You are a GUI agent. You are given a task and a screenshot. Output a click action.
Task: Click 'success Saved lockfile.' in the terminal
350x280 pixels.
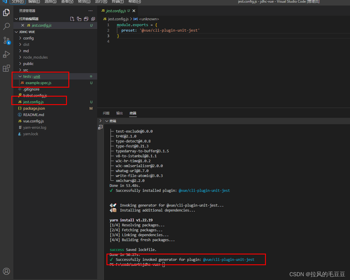(x=134, y=250)
